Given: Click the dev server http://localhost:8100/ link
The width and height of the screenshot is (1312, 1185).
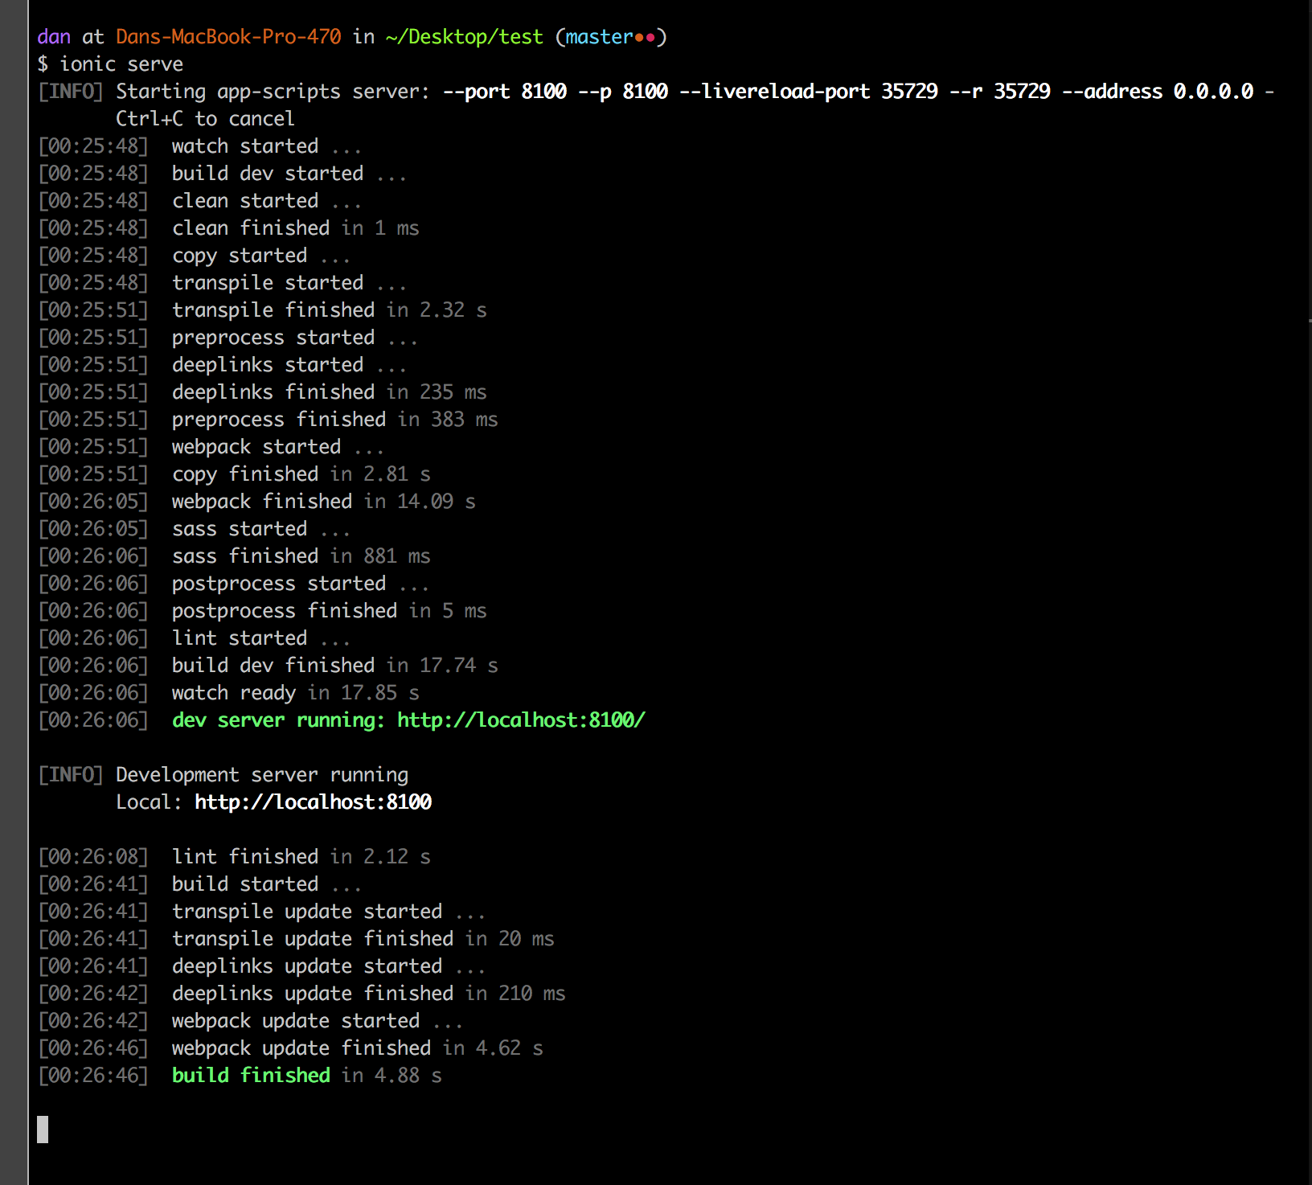Looking at the screenshot, I should click(521, 720).
